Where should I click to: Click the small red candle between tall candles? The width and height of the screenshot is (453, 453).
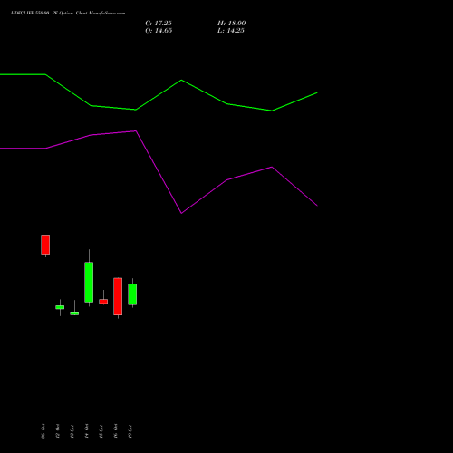pos(103,301)
